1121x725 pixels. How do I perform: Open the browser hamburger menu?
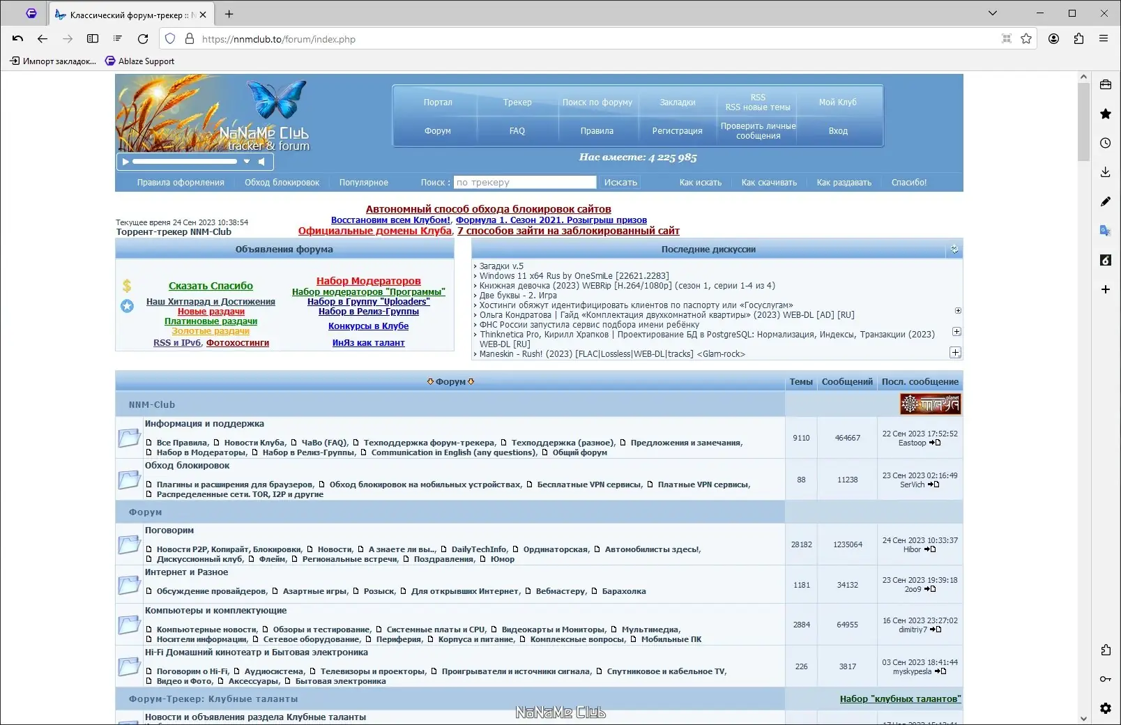click(x=1104, y=39)
